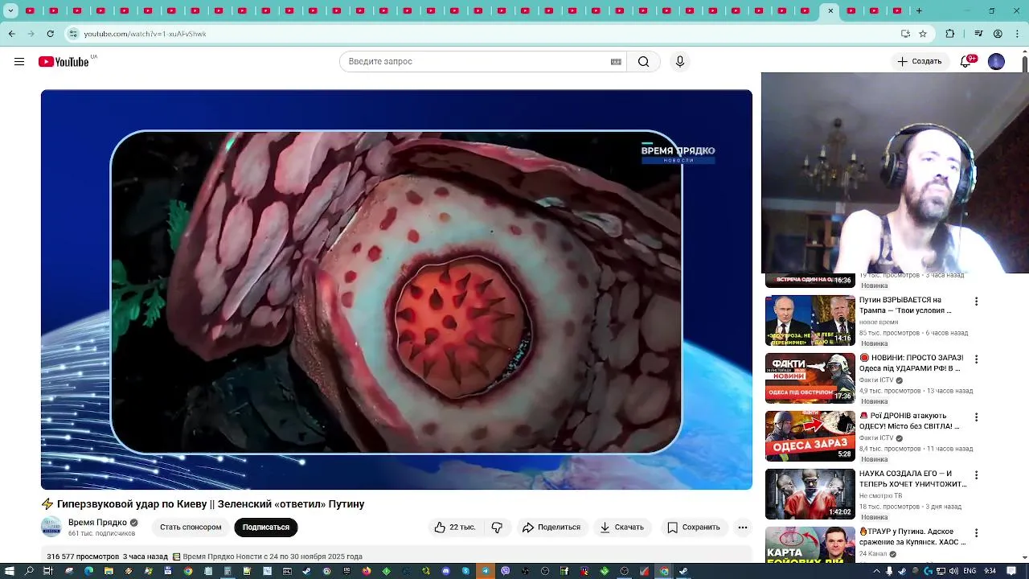Screen dimensions: 1029x579
Task: Dislike the video with thumbs down
Action: (497, 528)
